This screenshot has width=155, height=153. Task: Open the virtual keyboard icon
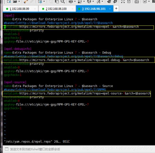point(137,2)
